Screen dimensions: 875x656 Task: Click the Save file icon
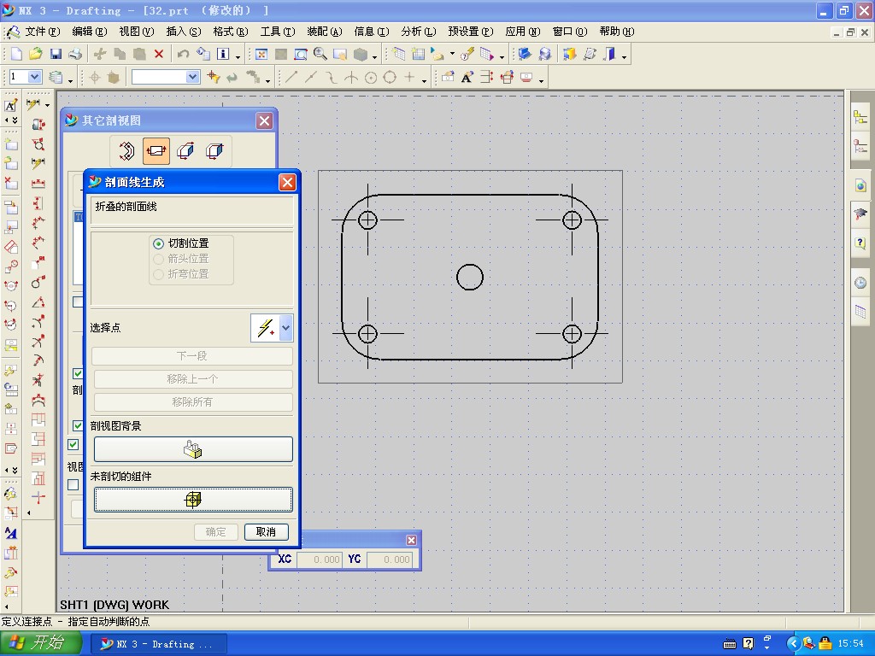pyautogui.click(x=55, y=54)
